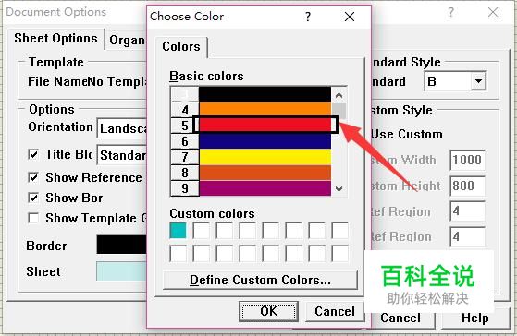
Task: Close the Document Options window
Action: pyautogui.click(x=493, y=13)
